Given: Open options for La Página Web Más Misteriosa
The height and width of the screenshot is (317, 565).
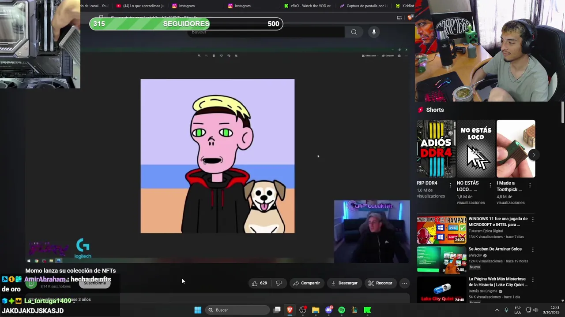Looking at the screenshot, I should pos(533,280).
